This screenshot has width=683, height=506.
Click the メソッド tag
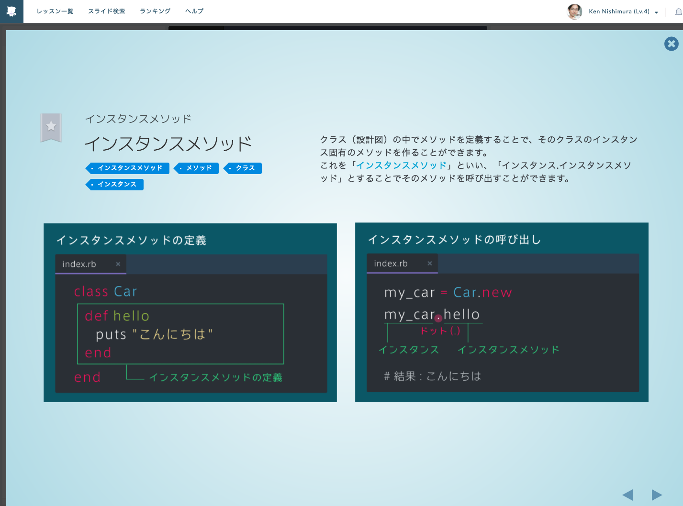197,168
